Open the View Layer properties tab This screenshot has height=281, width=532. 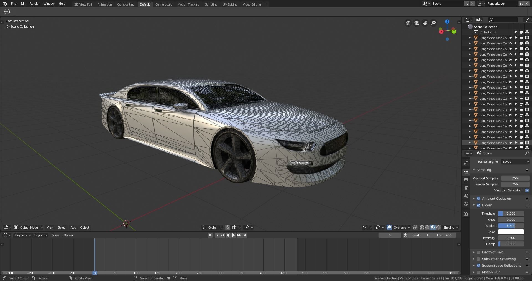466,188
